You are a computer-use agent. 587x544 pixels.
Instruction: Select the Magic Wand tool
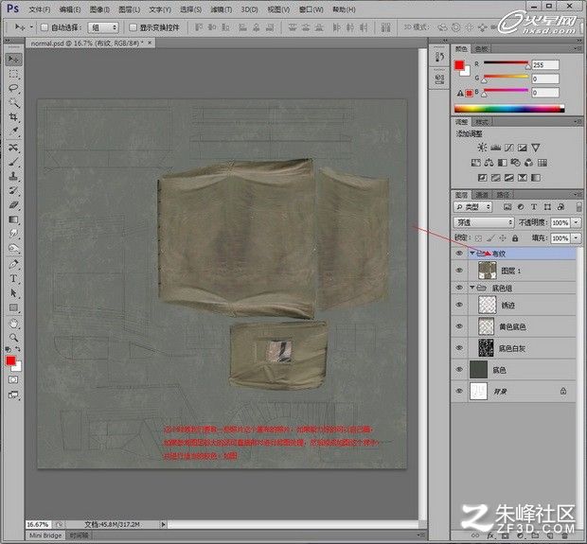[x=13, y=102]
